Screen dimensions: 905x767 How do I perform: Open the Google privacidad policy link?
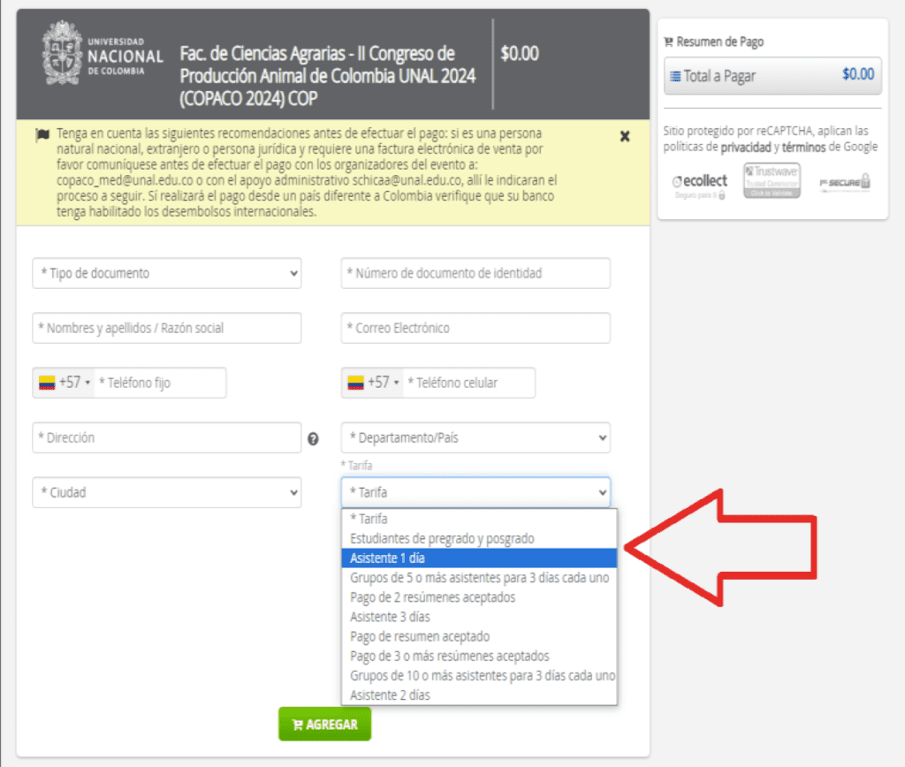pyautogui.click(x=744, y=147)
